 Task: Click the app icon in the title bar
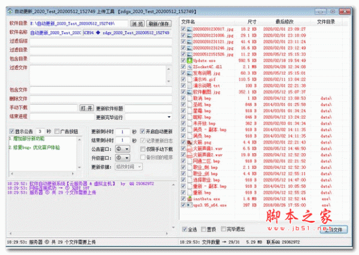pyautogui.click(x=10, y=11)
